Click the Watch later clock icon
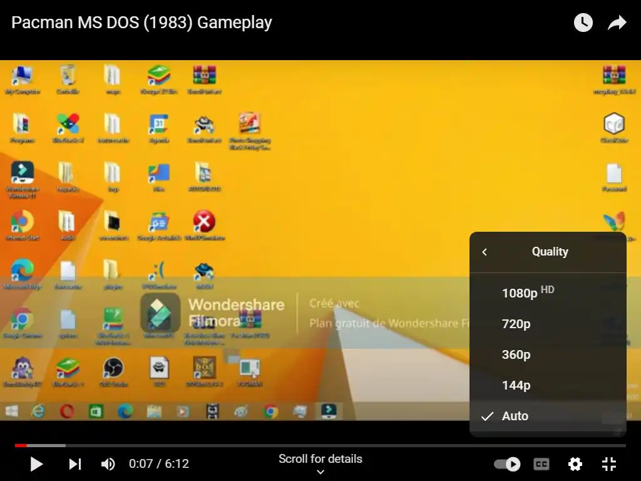641x481 pixels. point(583,23)
